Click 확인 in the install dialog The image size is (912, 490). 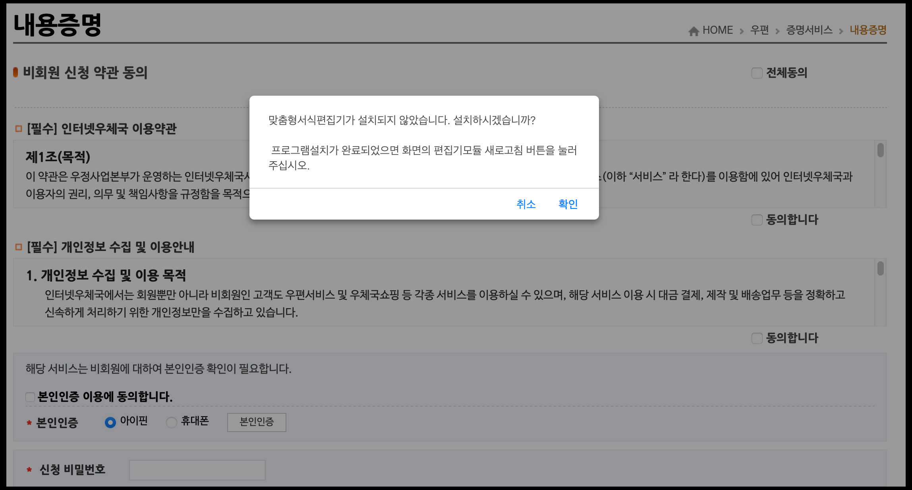coord(568,204)
